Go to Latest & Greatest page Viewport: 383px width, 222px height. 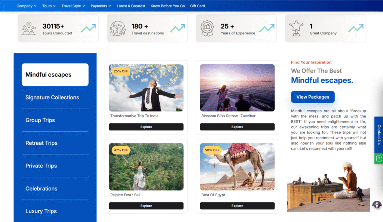click(x=131, y=6)
